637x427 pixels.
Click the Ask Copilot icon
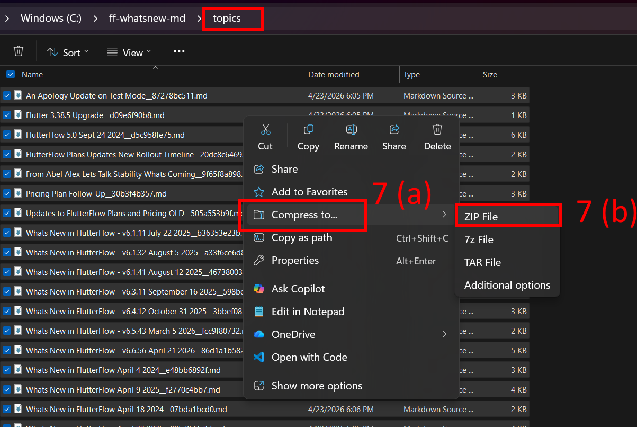(x=259, y=289)
